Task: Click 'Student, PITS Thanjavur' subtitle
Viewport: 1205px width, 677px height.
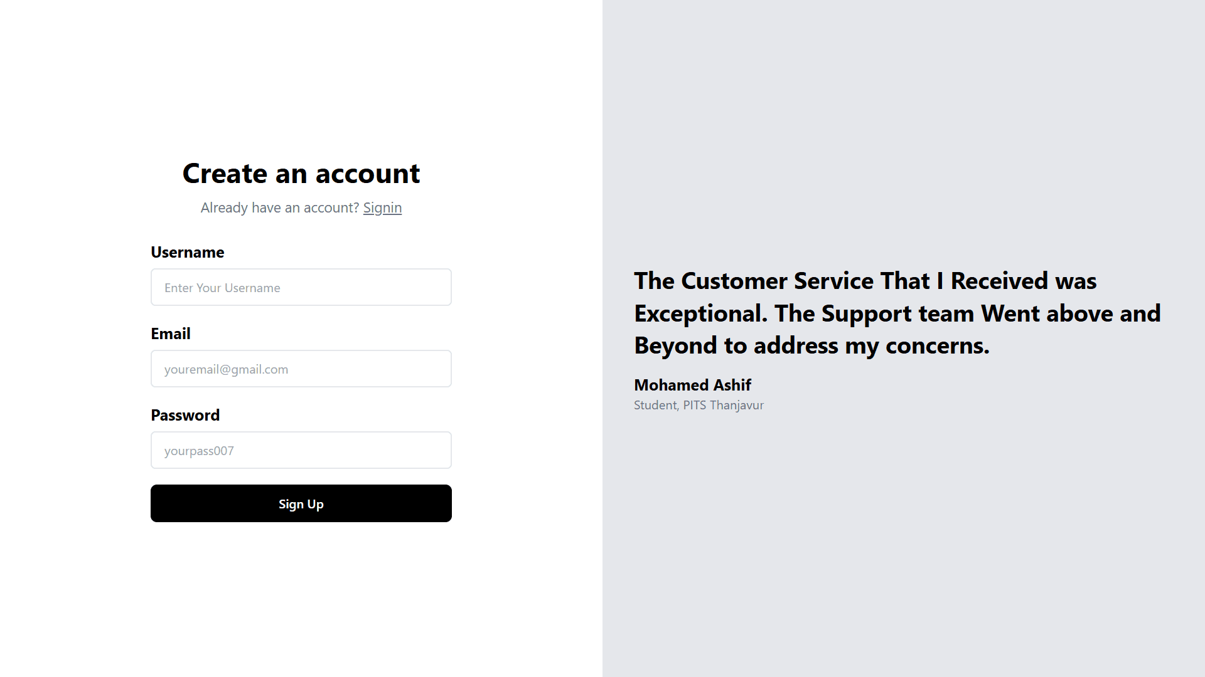Action: pyautogui.click(x=699, y=405)
